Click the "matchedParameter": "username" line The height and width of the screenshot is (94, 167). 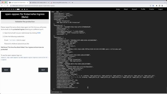click(x=67, y=74)
